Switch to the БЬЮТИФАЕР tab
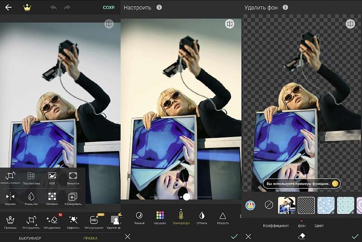Screen dimensions: 362x242 30,237
